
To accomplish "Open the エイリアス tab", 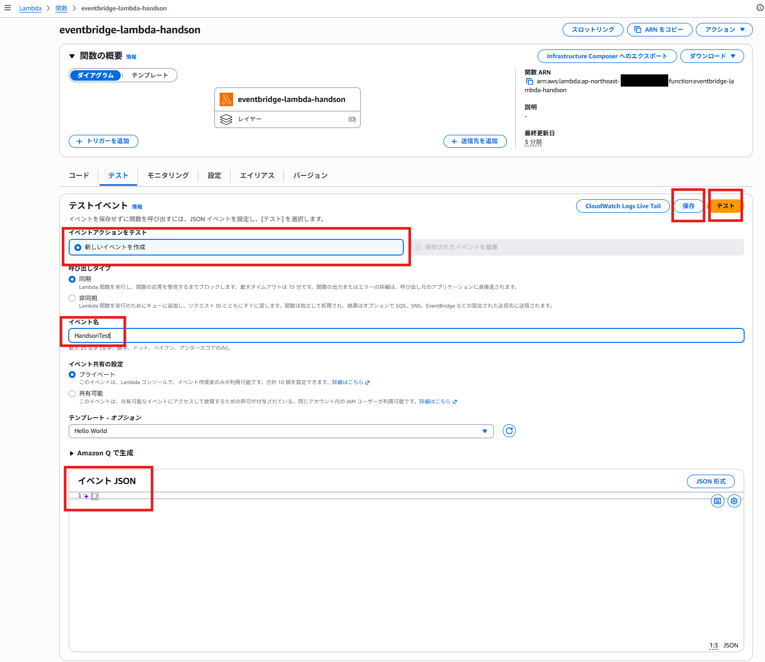I will coord(257,175).
